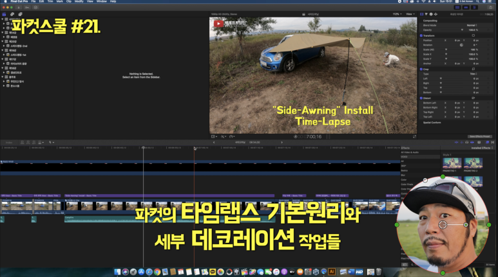This screenshot has height=277, width=498.
Task: Open the Window menu
Action: [x=102, y=1]
